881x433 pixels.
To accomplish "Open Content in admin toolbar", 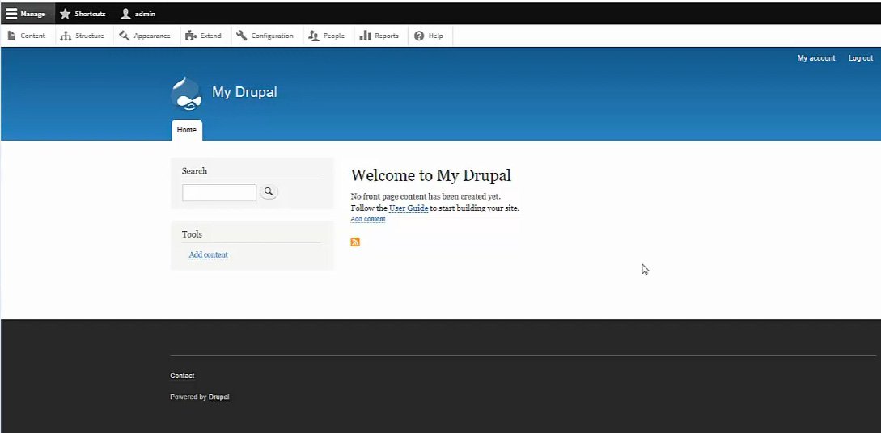I will click(x=27, y=36).
